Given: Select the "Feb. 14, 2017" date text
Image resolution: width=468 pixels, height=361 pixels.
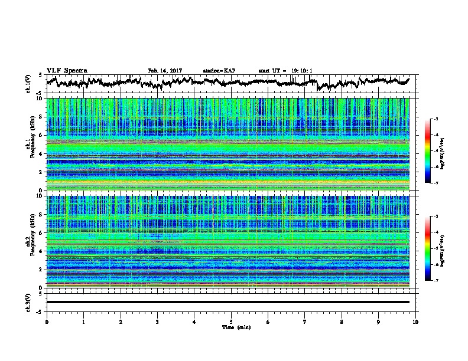Looking at the screenshot, I should pyautogui.click(x=165, y=71).
